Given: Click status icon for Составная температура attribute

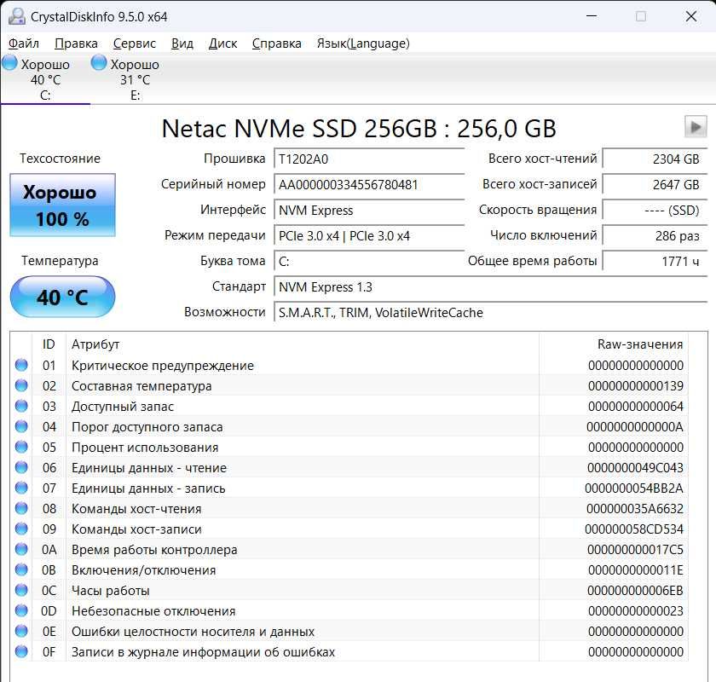Looking at the screenshot, I should [x=21, y=386].
